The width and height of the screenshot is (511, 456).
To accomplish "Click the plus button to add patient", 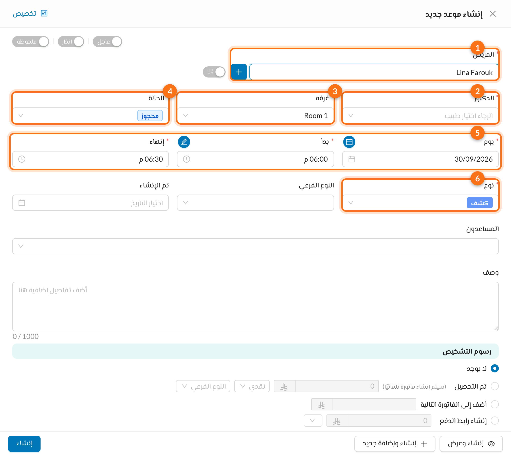I will [x=239, y=72].
